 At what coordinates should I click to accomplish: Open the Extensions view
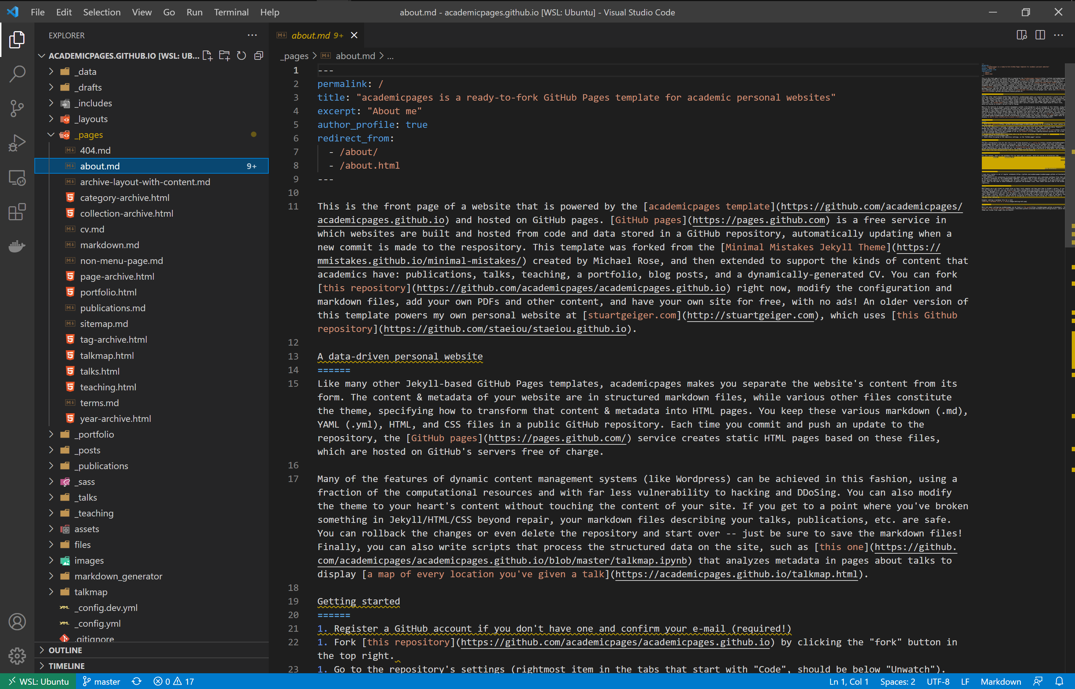17,212
